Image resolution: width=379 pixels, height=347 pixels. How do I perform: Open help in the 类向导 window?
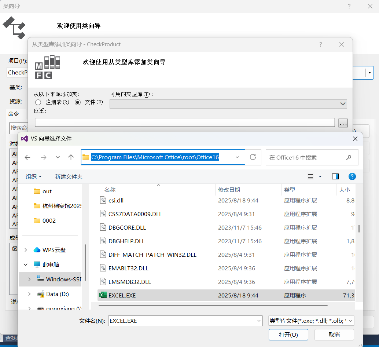tap(349, 6)
